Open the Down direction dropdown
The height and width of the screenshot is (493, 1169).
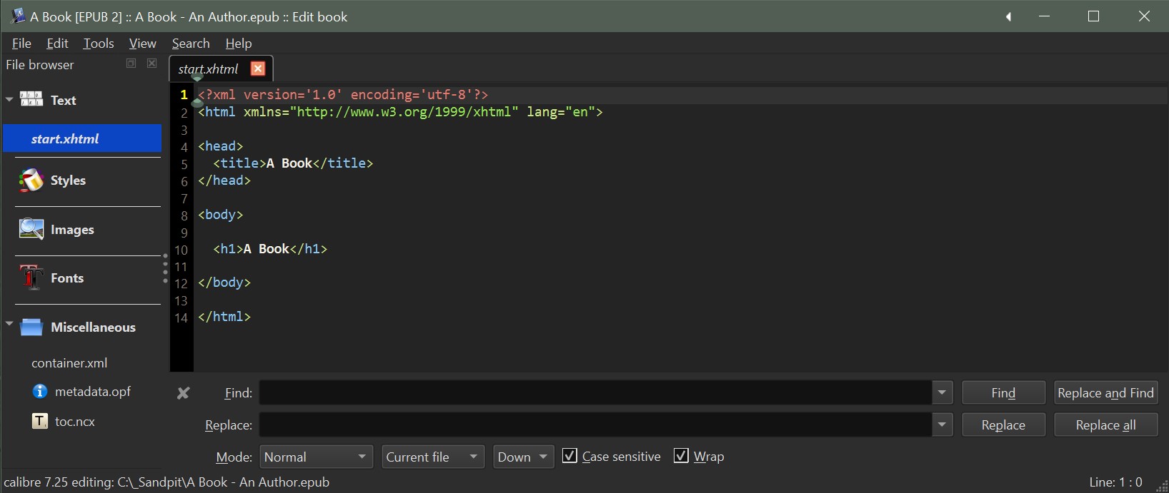coord(523,457)
